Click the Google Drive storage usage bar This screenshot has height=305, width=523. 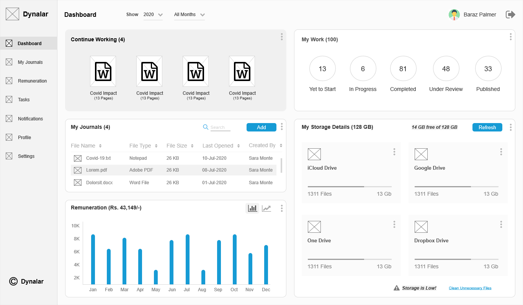click(456, 187)
